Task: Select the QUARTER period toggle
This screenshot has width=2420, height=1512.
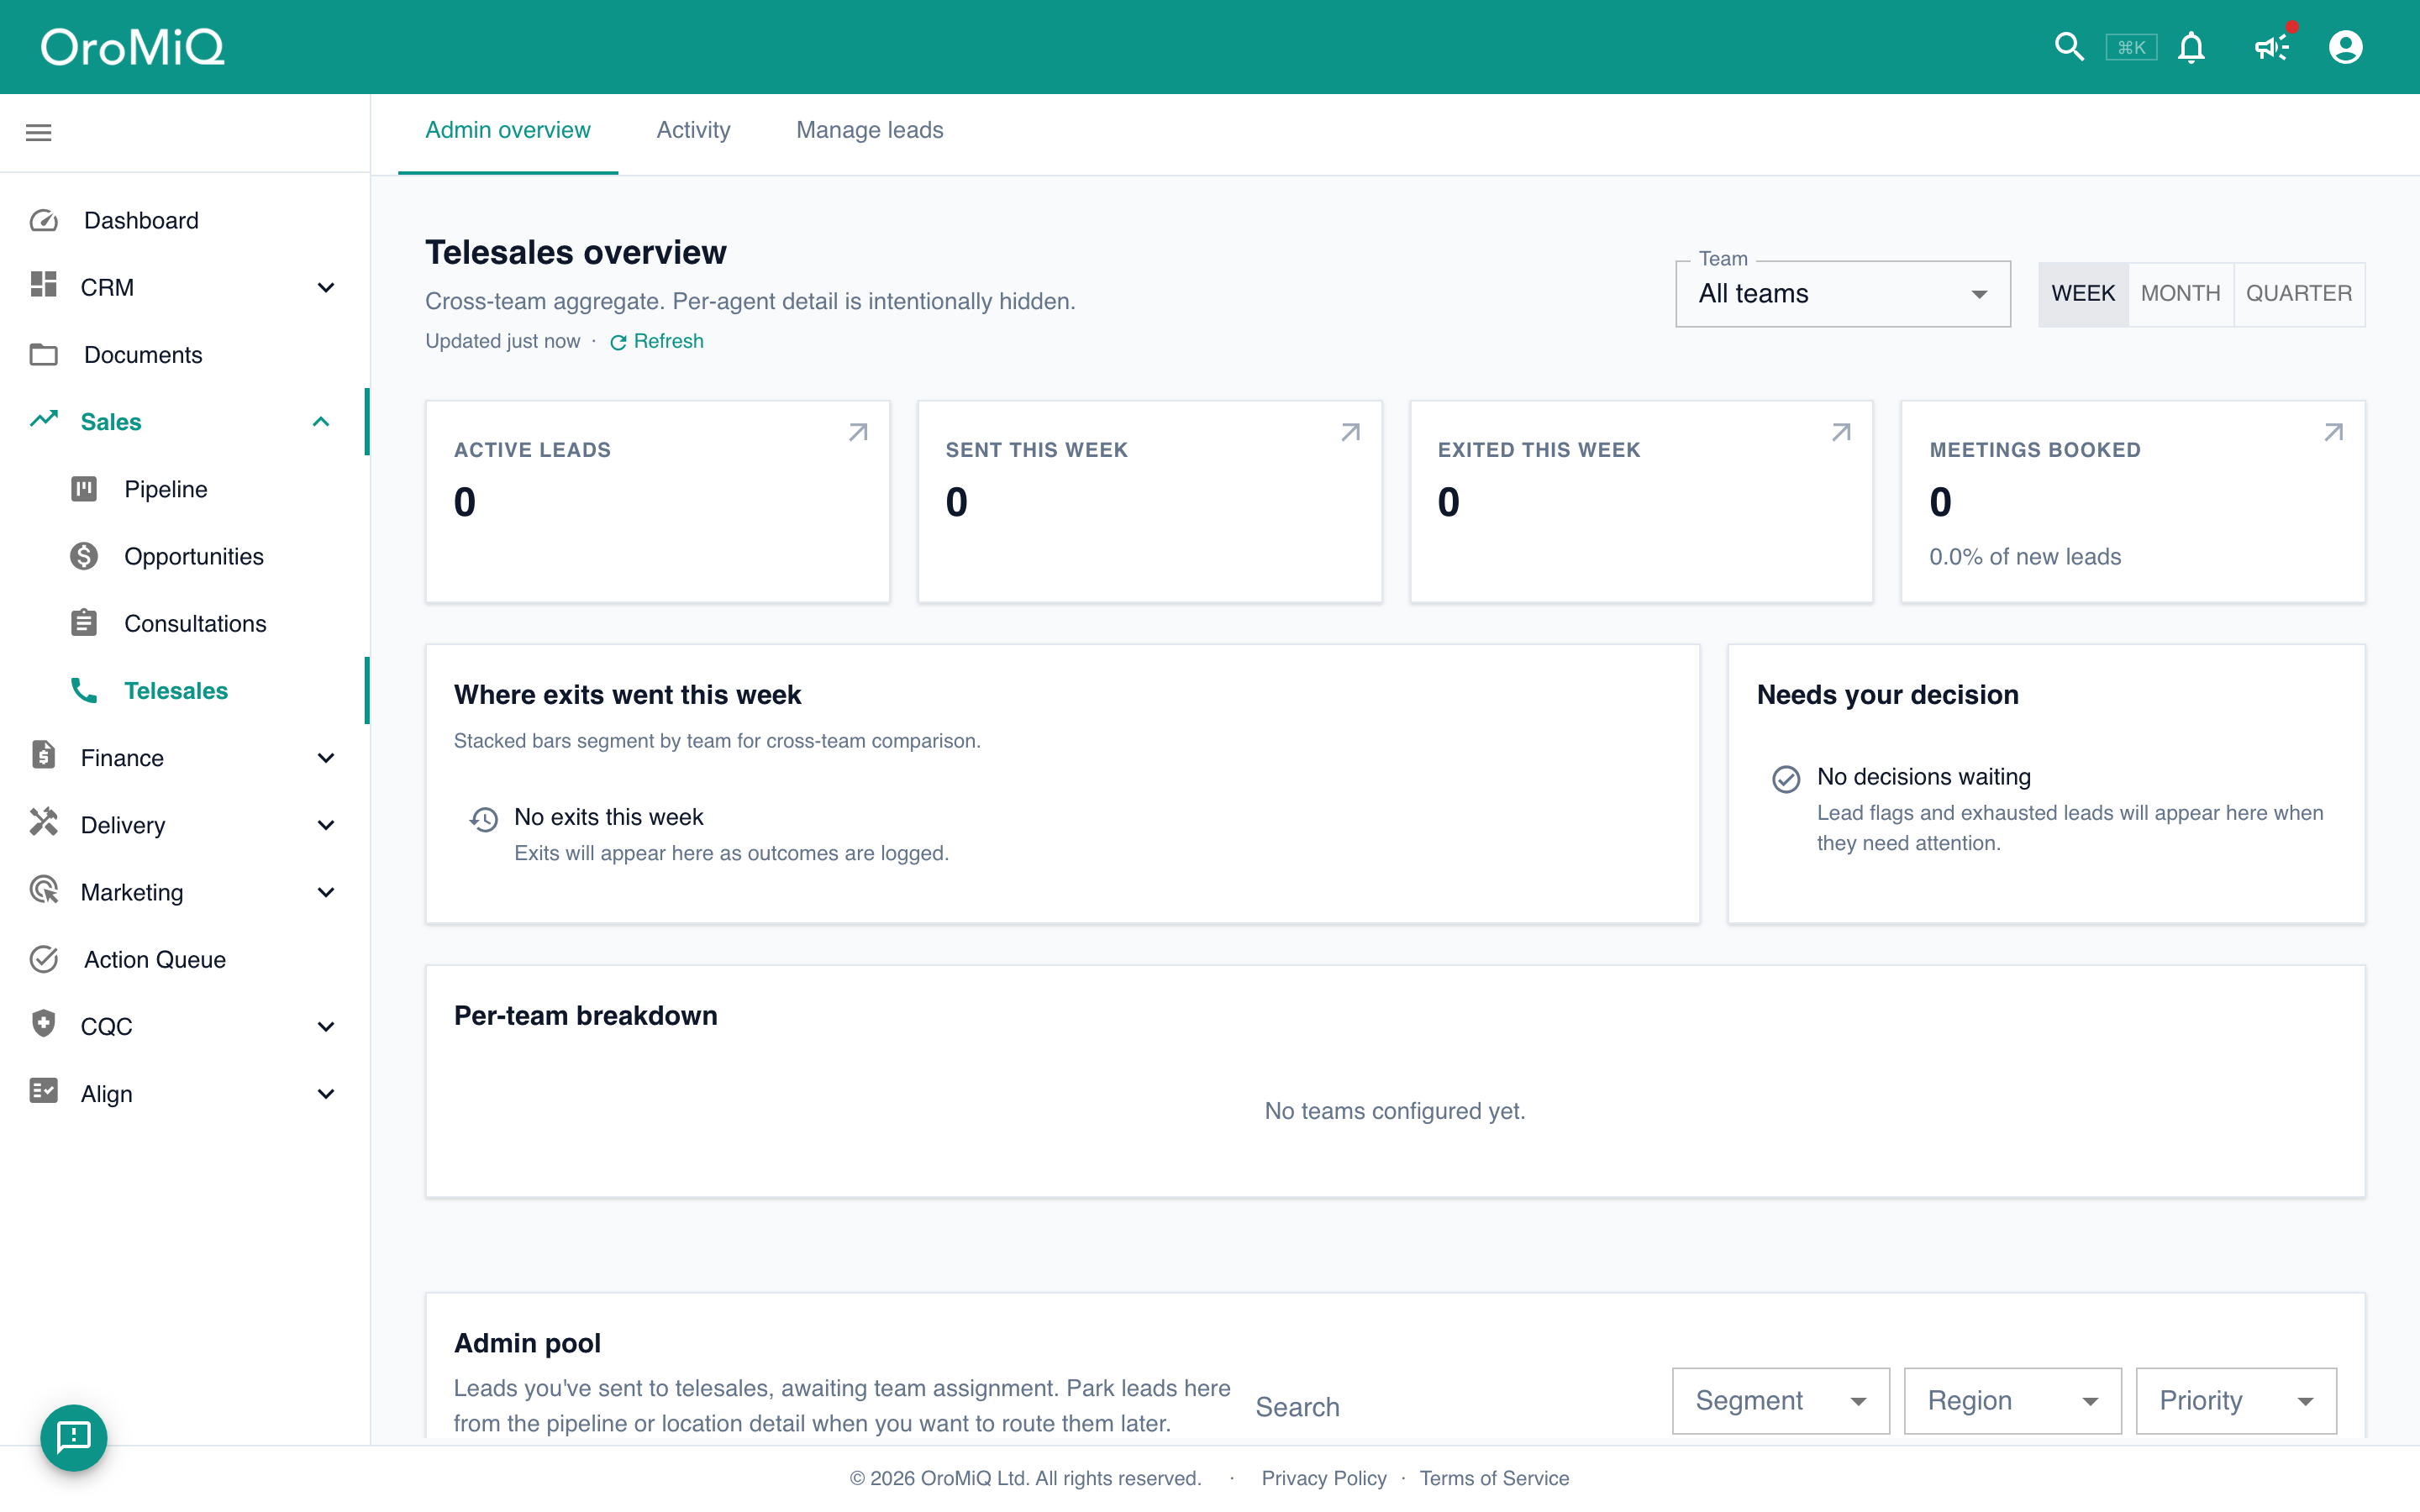Action: click(x=2298, y=294)
